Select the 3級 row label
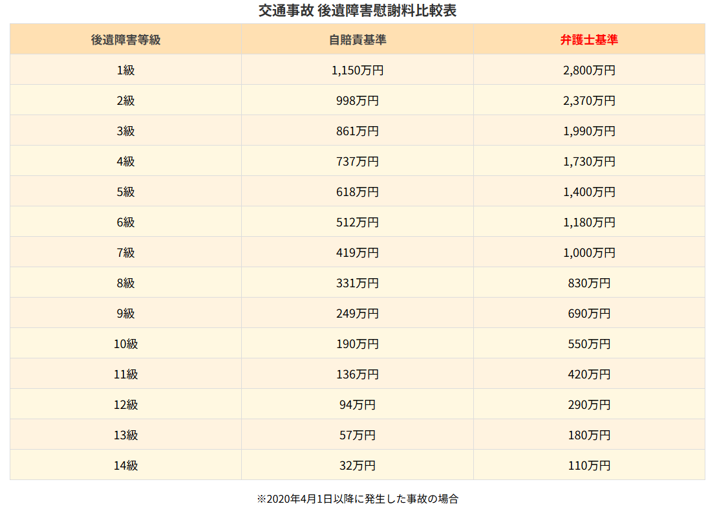This screenshot has height=515, width=717. click(x=125, y=131)
